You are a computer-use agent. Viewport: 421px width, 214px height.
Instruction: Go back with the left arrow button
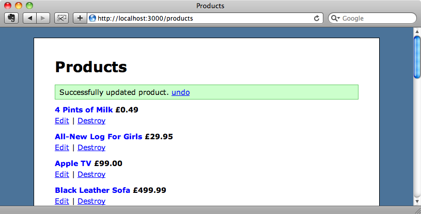(x=30, y=18)
